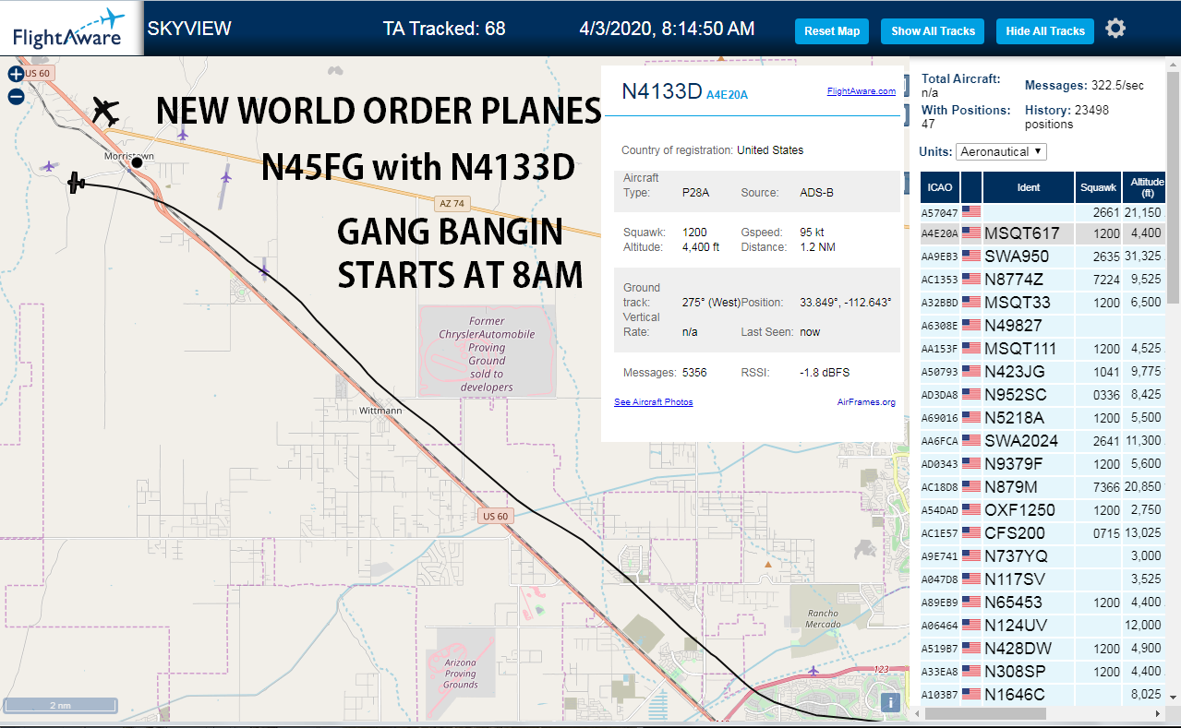
Task: Click the orange triangle map marker
Action: tap(767, 564)
